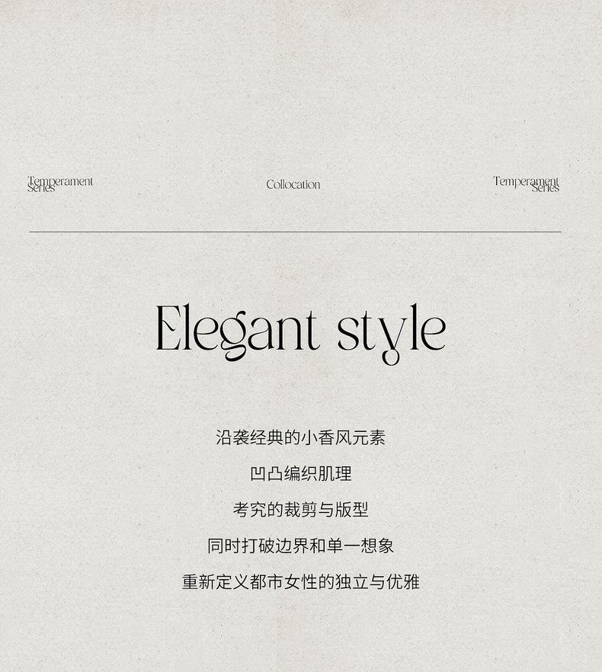Viewport: 602px width, 672px height.
Task: Click the "Collocation" text at top center
Action: pyautogui.click(x=293, y=184)
